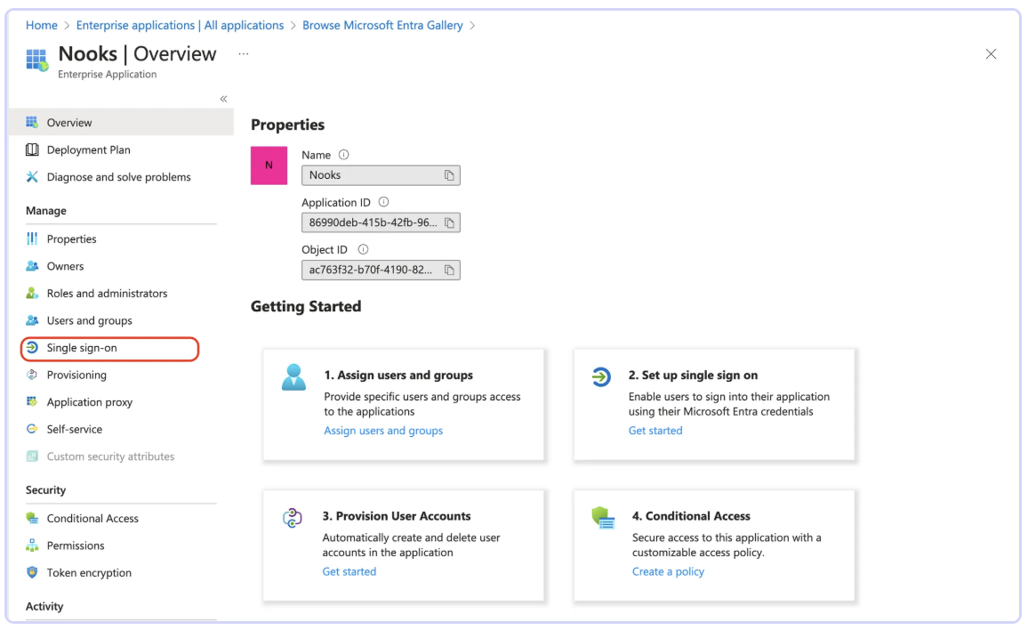
Task: Click the info icon beside Application ID
Action: click(383, 202)
